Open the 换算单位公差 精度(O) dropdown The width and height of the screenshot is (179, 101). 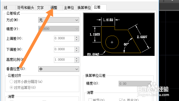[135, 84]
